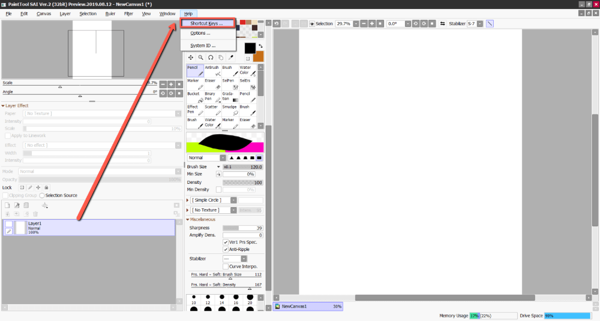Open the Canvas menu

44,14
